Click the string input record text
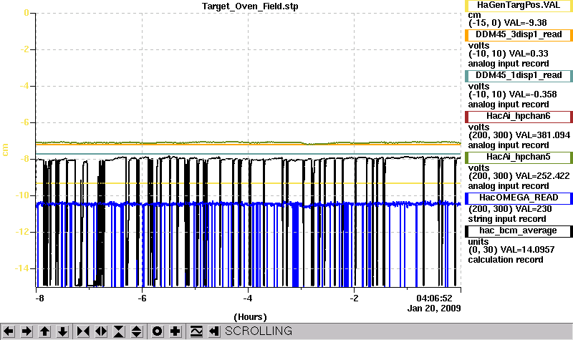Image resolution: width=573 pixels, height=340 pixels. [507, 219]
